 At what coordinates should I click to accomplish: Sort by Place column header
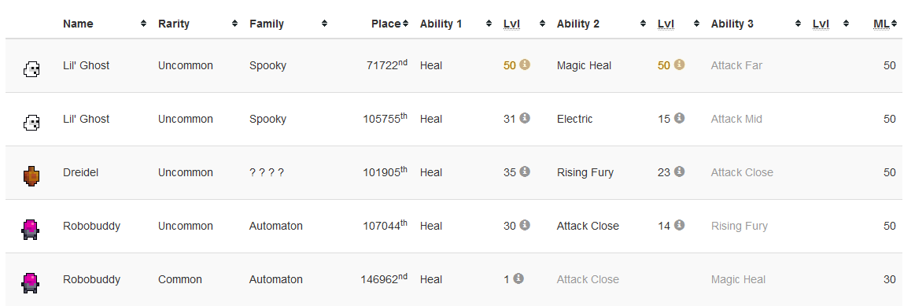(386, 24)
